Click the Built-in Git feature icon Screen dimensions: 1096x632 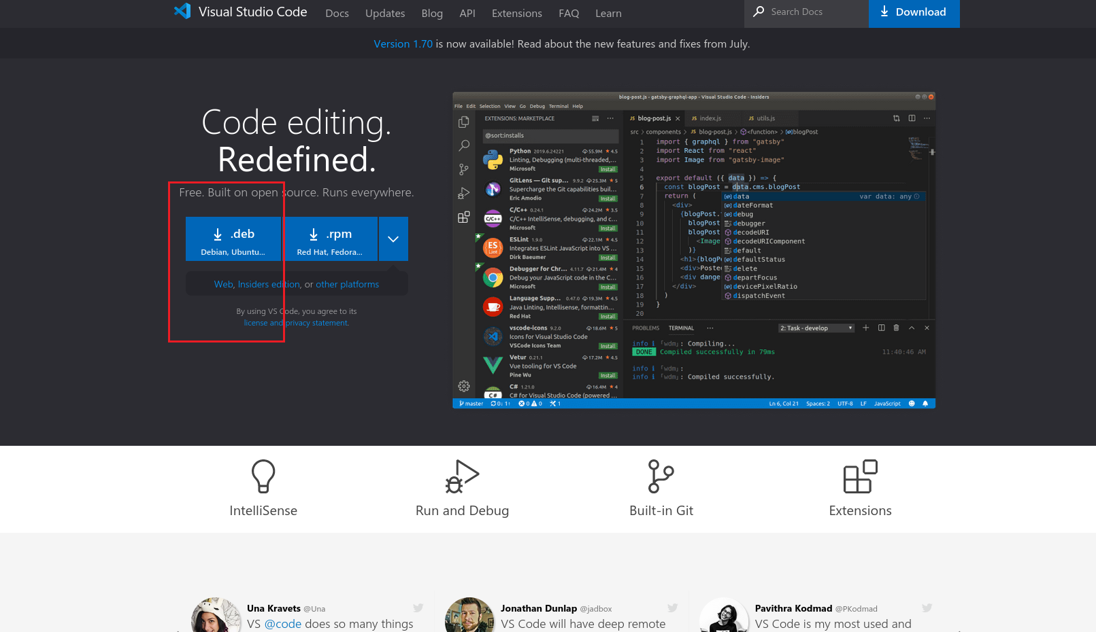point(661,476)
